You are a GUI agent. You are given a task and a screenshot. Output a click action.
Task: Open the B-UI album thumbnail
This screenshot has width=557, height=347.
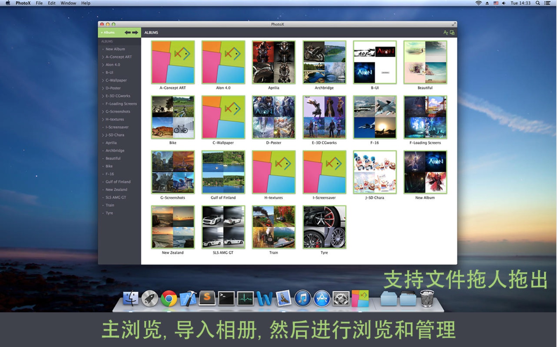[375, 62]
